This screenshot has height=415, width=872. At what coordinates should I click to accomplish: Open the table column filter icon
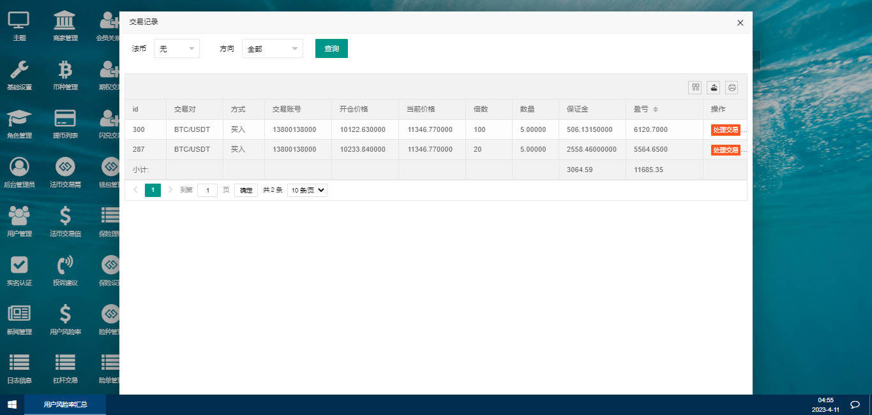[695, 87]
